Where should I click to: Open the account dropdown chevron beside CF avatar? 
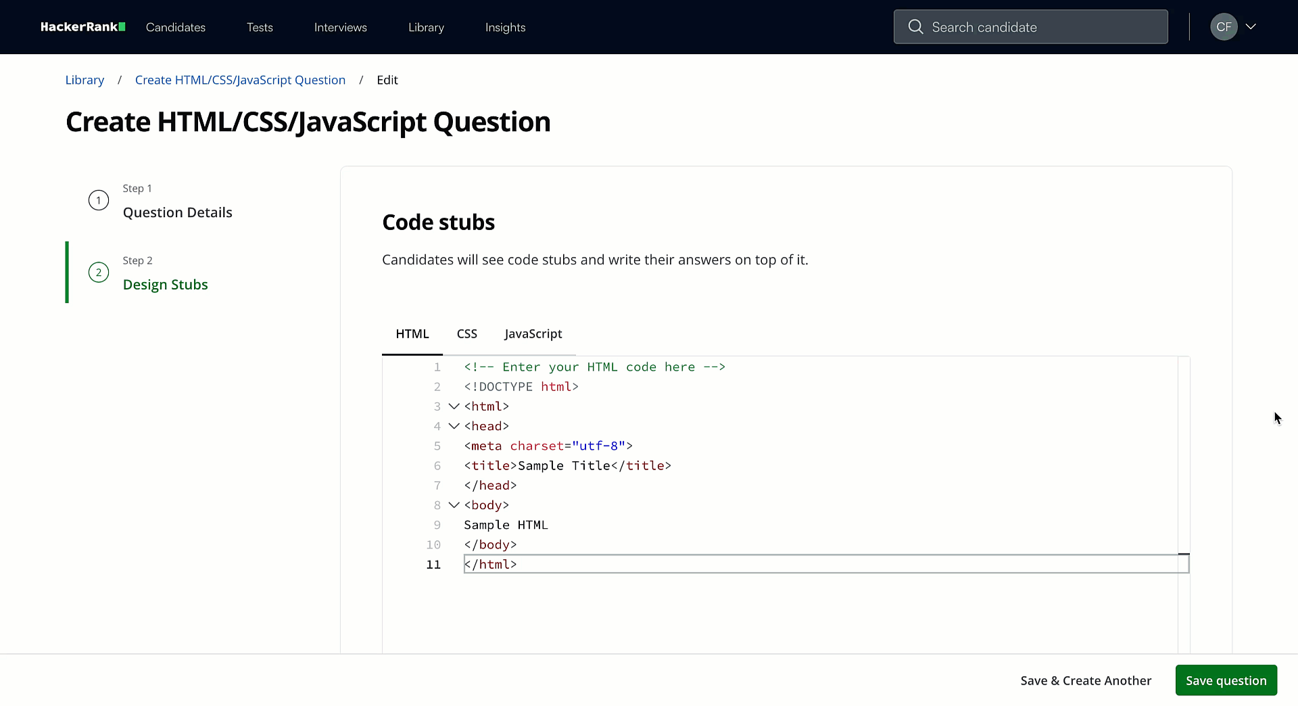pyautogui.click(x=1251, y=27)
